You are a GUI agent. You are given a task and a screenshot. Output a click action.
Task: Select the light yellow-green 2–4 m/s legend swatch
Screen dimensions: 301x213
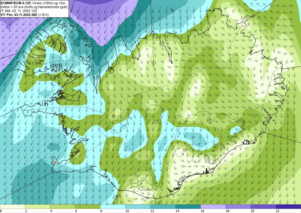click(x=38, y=207)
